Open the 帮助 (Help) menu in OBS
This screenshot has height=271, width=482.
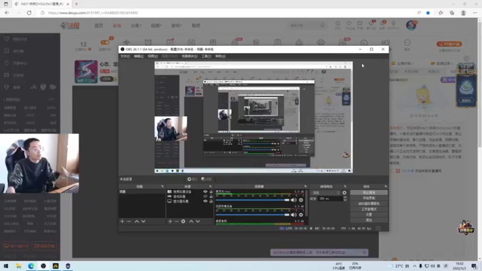click(x=220, y=56)
